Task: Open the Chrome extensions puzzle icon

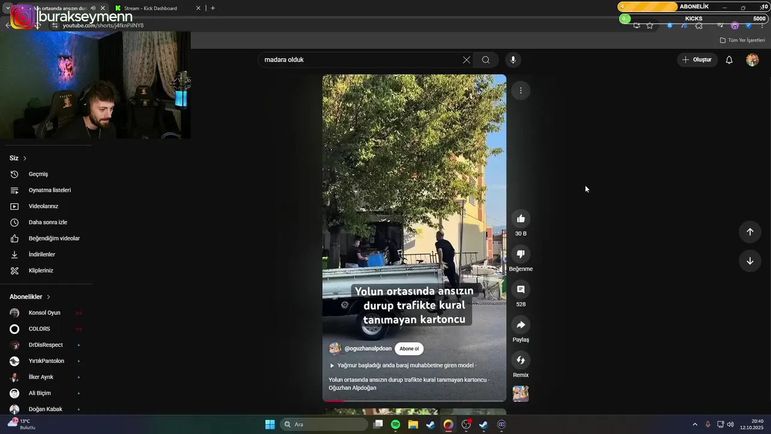Action: coord(699,25)
